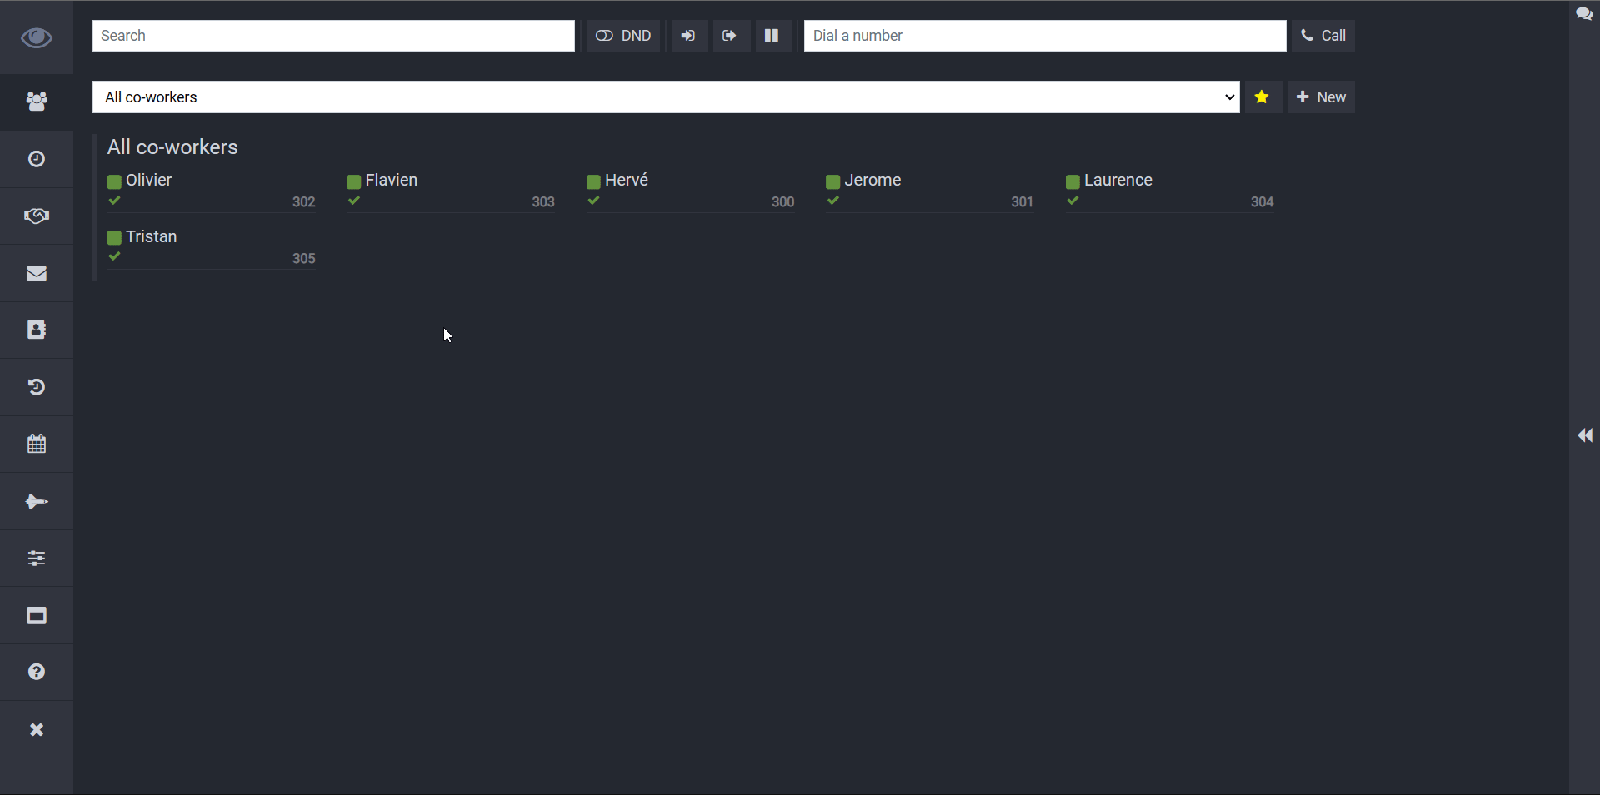
Task: Select co-worker Hervé
Action: pos(626,181)
